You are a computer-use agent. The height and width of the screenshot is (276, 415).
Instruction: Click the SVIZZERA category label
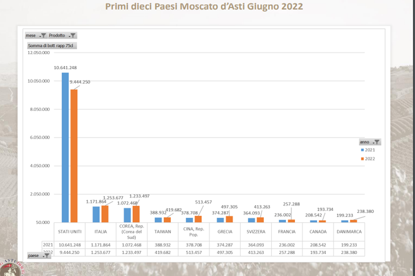256,232
